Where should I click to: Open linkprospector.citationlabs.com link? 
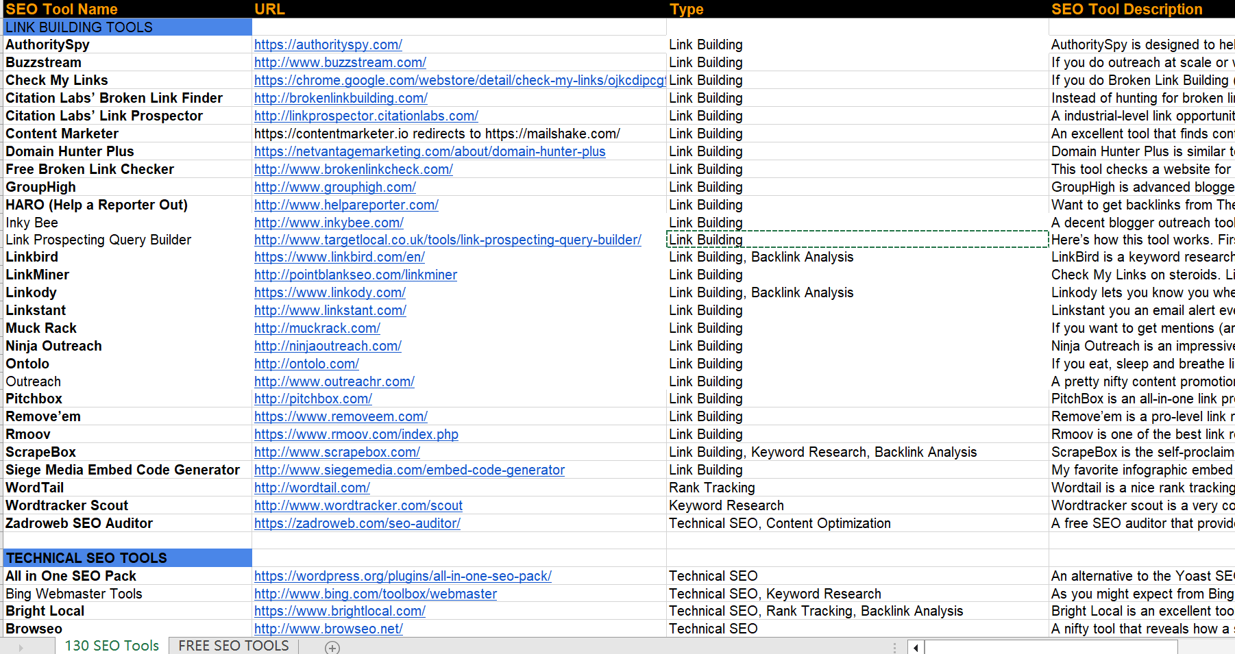click(x=366, y=116)
